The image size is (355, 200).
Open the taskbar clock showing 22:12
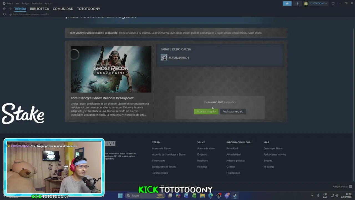click(347, 196)
